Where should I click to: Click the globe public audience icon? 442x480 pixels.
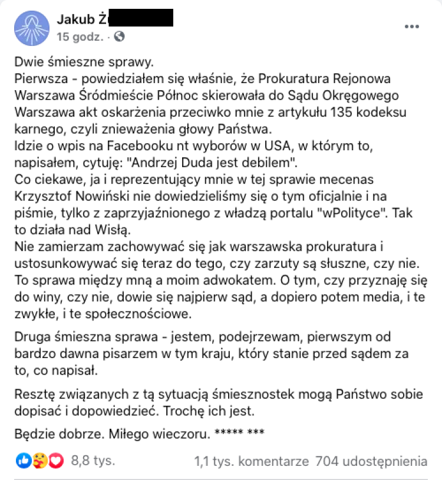click(x=119, y=37)
